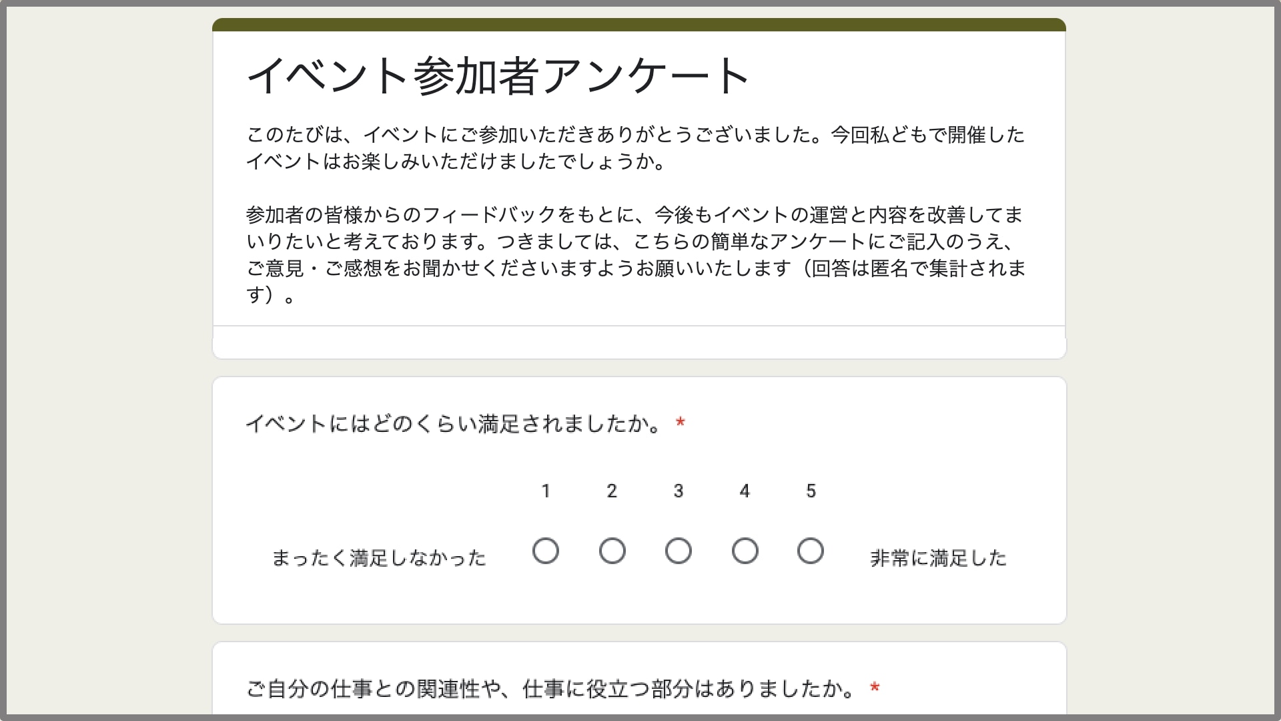This screenshot has height=721, width=1281.
Task: Click the number label 1 above the scale
Action: coord(546,491)
